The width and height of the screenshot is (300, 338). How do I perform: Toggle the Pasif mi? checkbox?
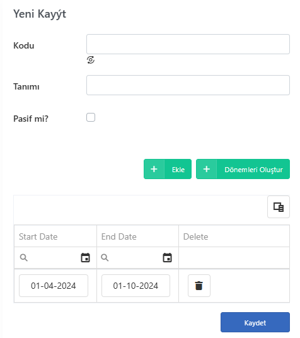pos(91,117)
